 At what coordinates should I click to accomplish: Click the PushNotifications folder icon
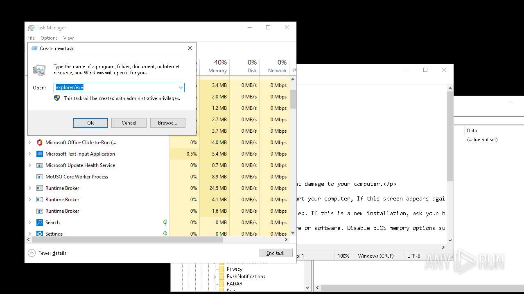click(x=221, y=276)
